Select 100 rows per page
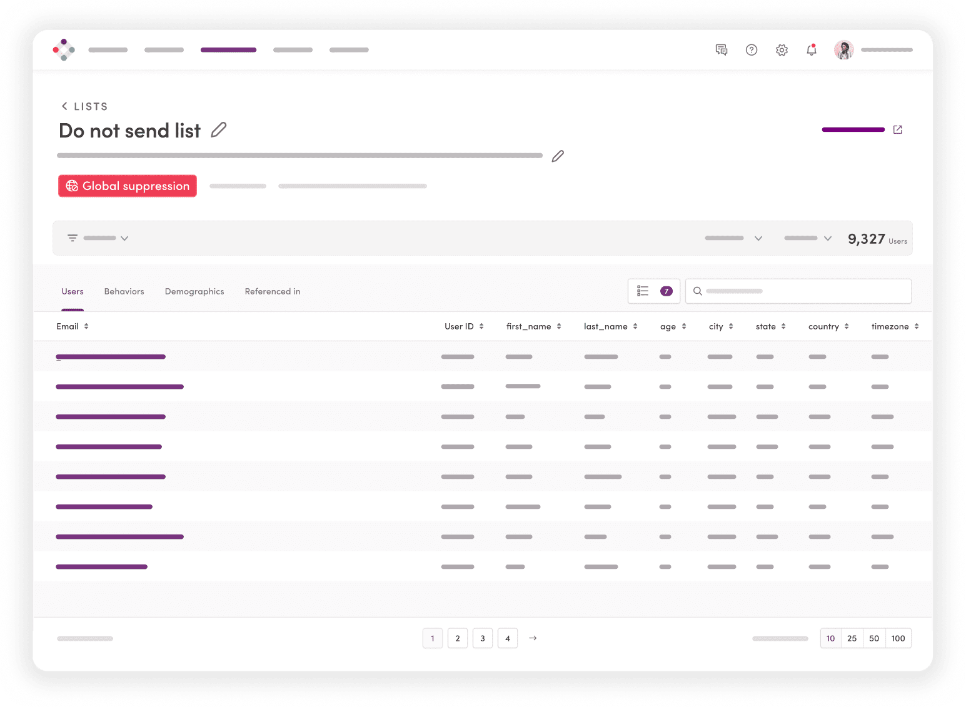The image size is (966, 707). click(x=898, y=638)
